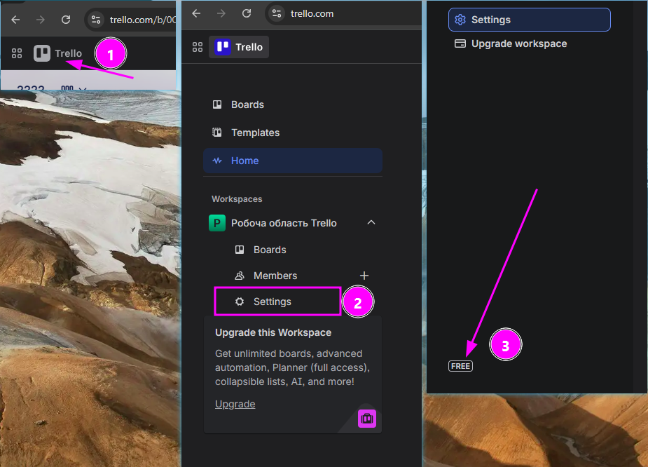Click Upgrade this Workspace heading
Viewport: 648px width, 467px height.
pos(273,332)
